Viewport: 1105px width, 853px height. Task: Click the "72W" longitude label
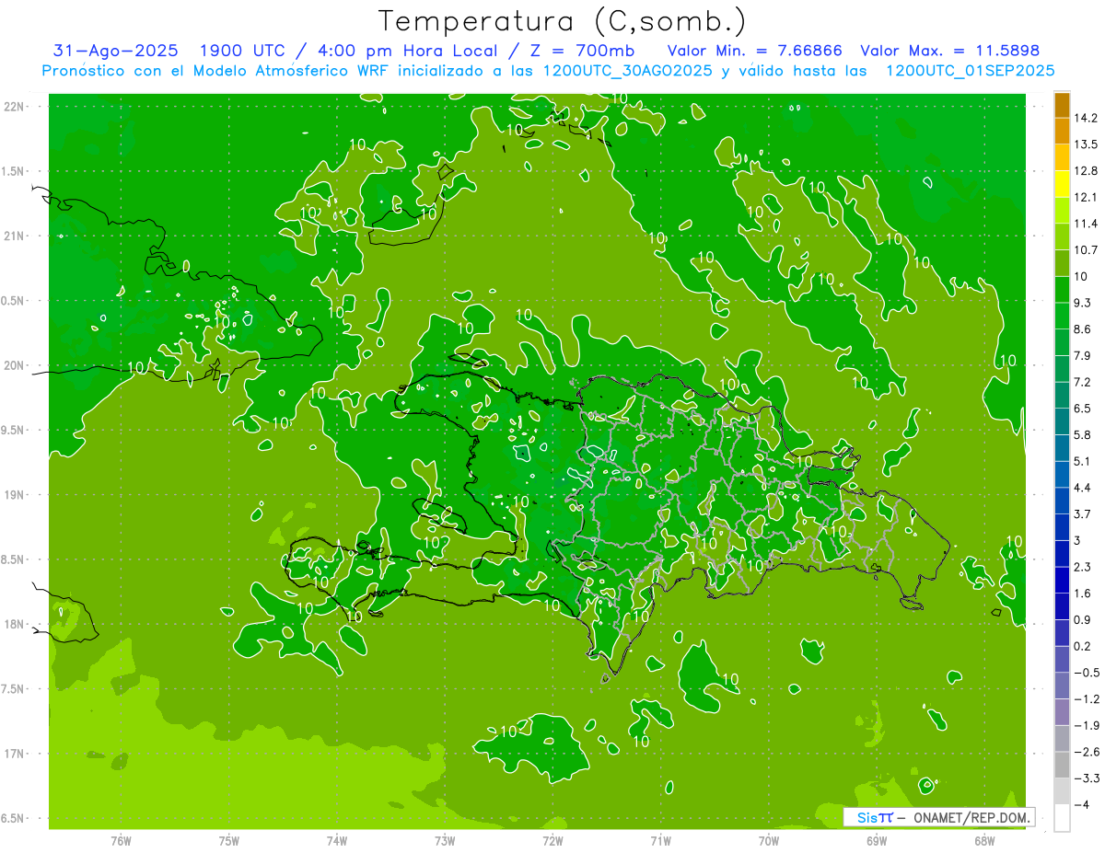552,841
